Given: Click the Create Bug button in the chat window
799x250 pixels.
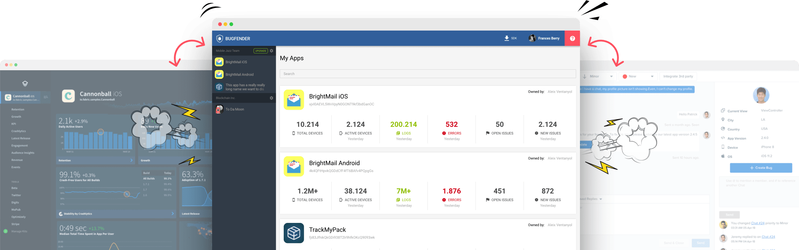Looking at the screenshot, I should [761, 168].
